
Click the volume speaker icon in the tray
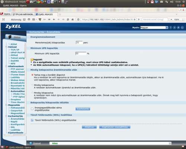(171, 2)
